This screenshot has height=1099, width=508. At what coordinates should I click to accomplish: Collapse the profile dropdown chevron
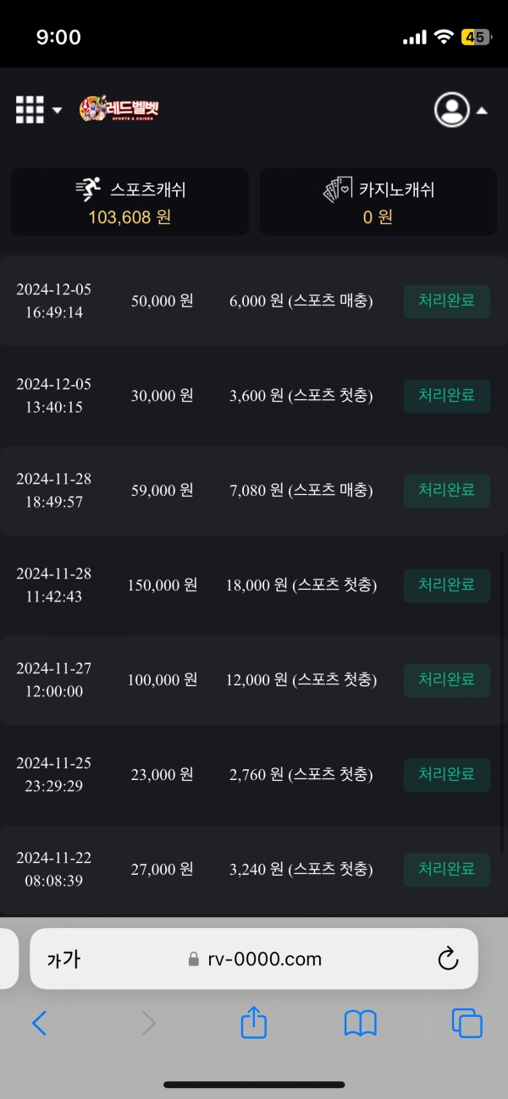click(x=483, y=109)
